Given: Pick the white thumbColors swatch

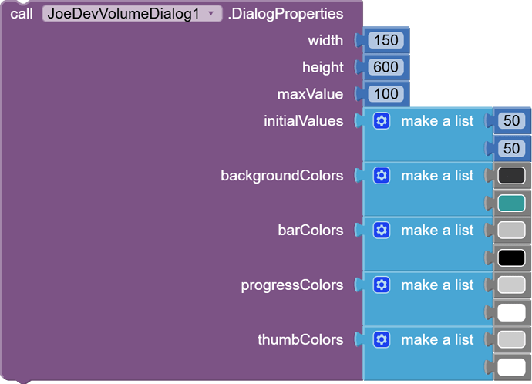Looking at the screenshot, I should [x=511, y=367].
